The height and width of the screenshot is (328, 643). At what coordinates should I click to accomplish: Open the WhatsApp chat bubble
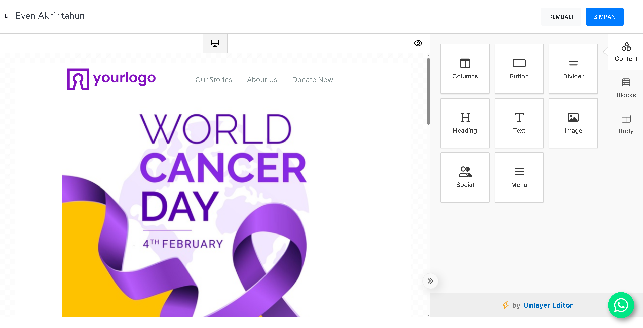(x=621, y=305)
